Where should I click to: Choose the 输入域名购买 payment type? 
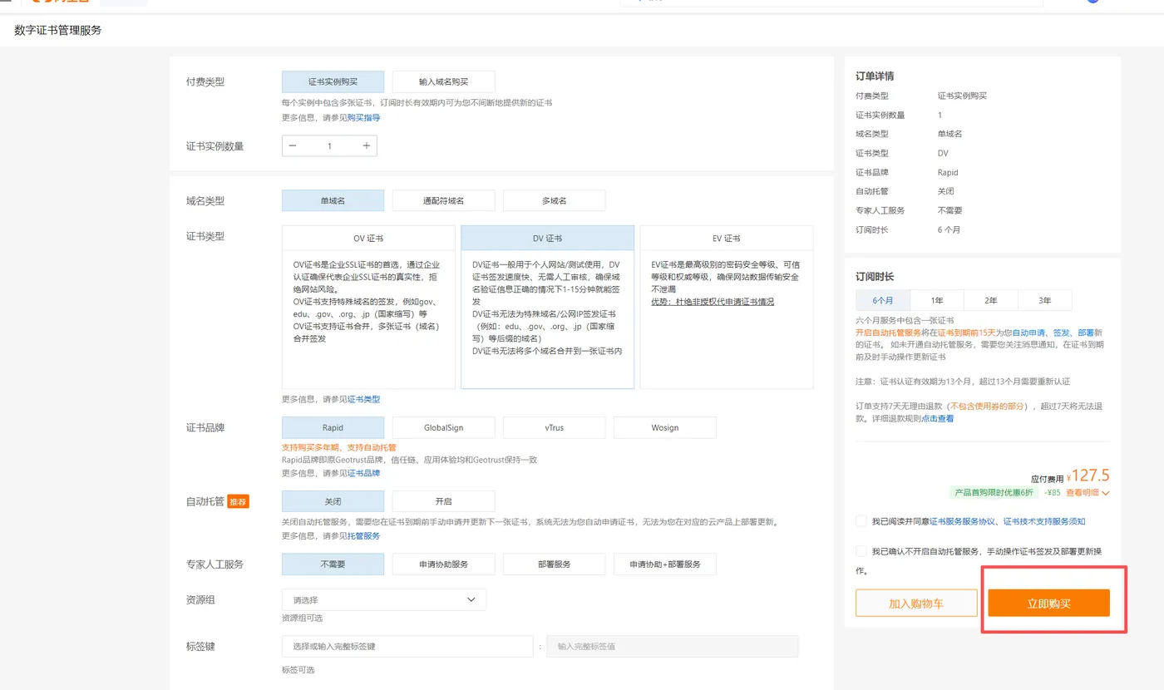coord(444,81)
